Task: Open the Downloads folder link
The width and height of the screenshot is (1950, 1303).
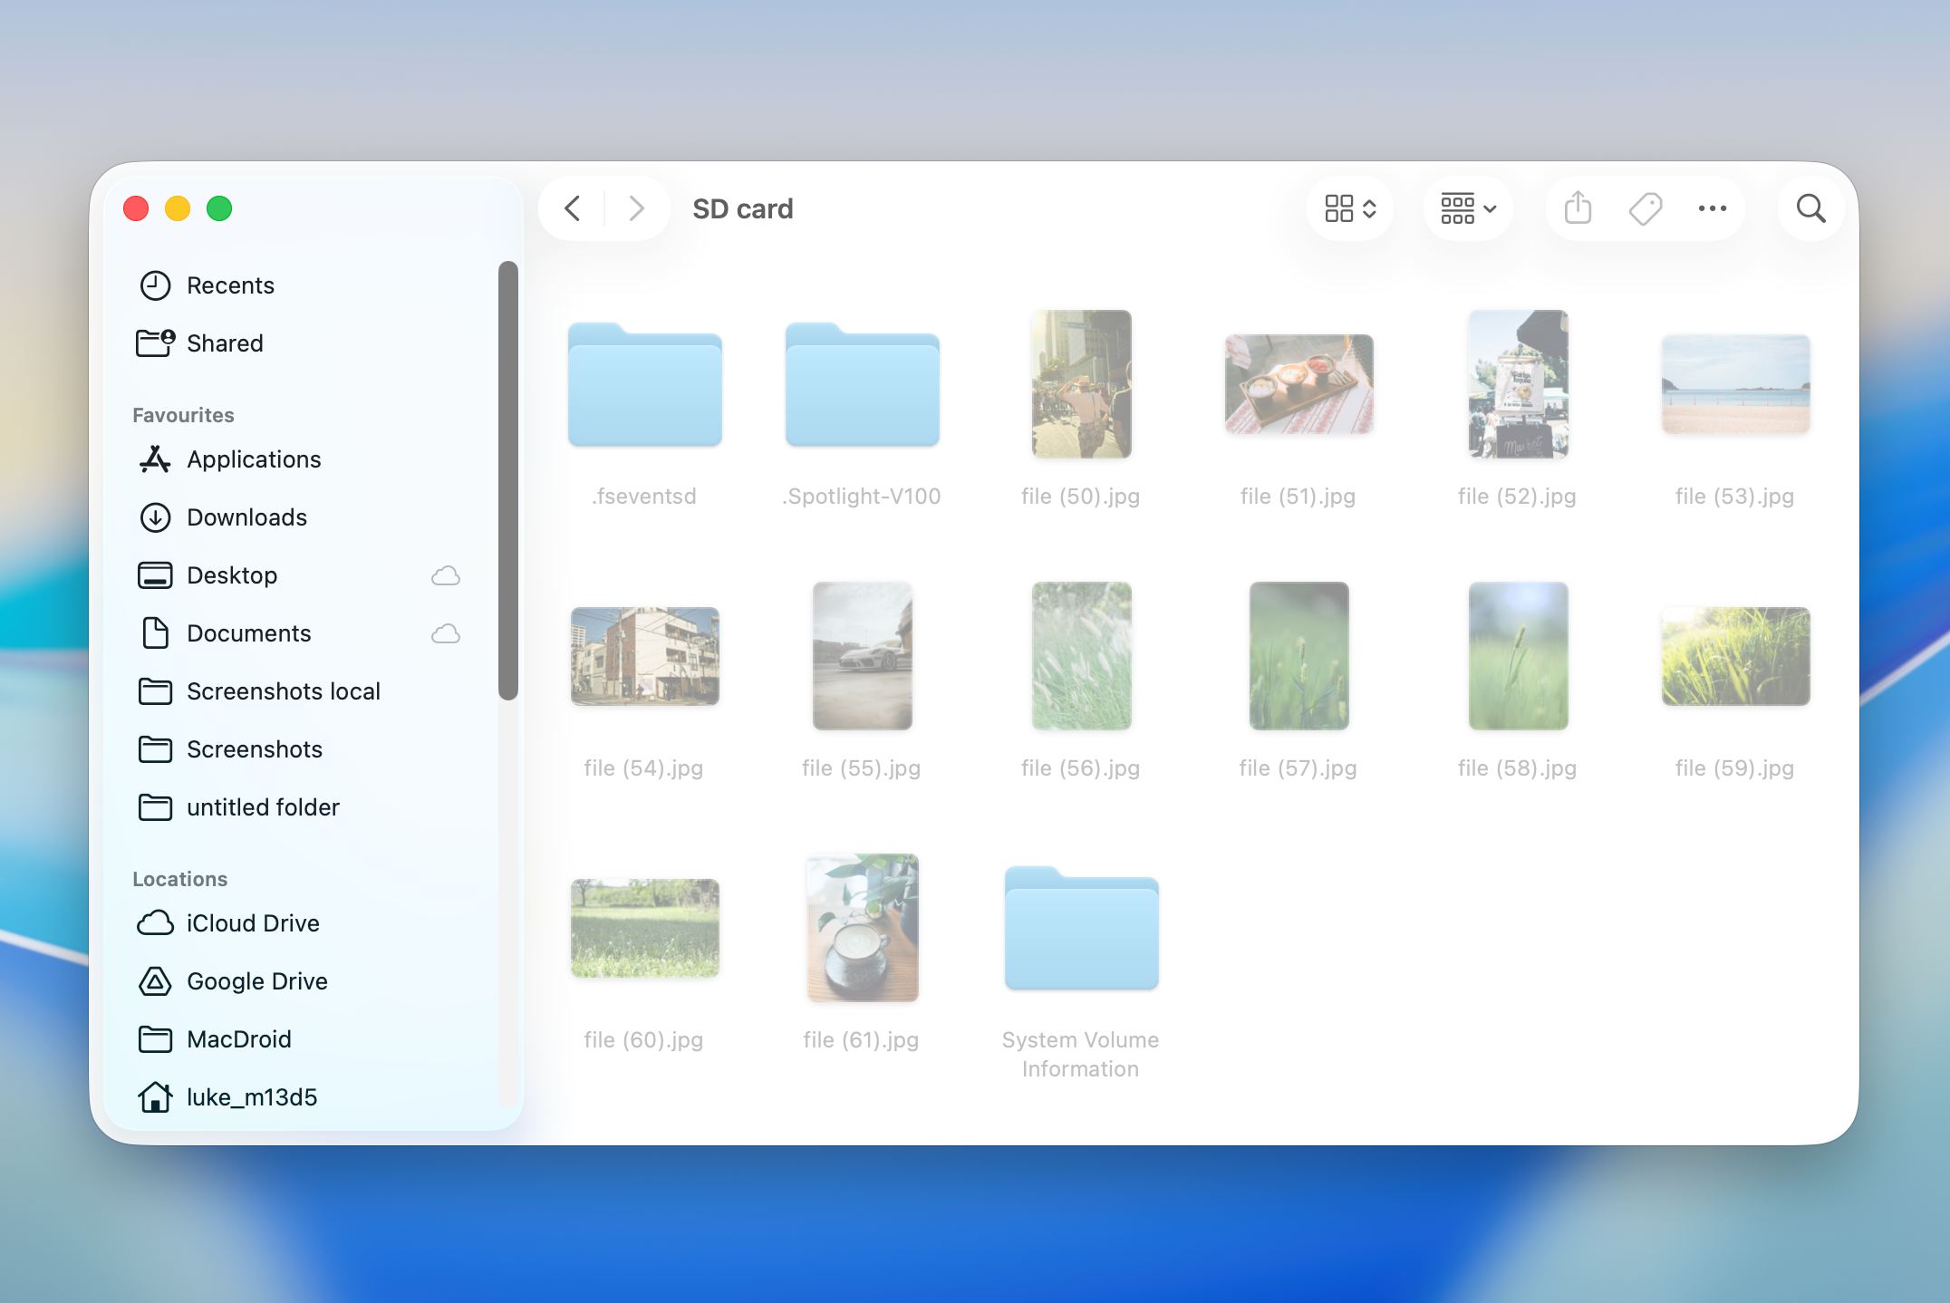Action: coord(246,517)
